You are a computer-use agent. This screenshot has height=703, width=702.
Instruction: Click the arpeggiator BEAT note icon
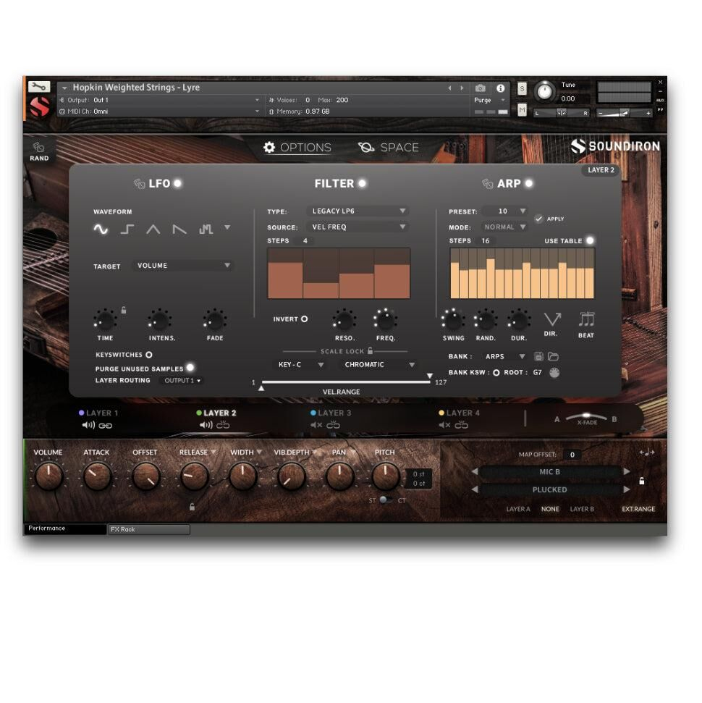(x=586, y=319)
